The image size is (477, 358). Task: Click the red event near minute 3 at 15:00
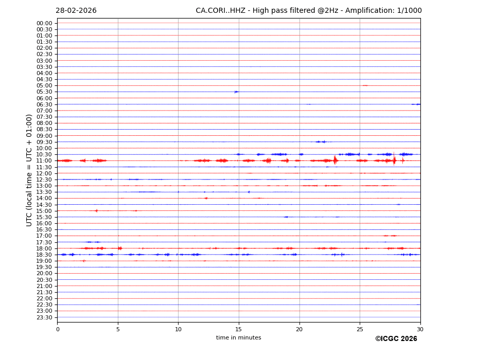point(96,210)
